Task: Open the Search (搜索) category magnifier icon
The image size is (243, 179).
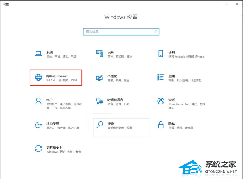Action: click(x=100, y=125)
